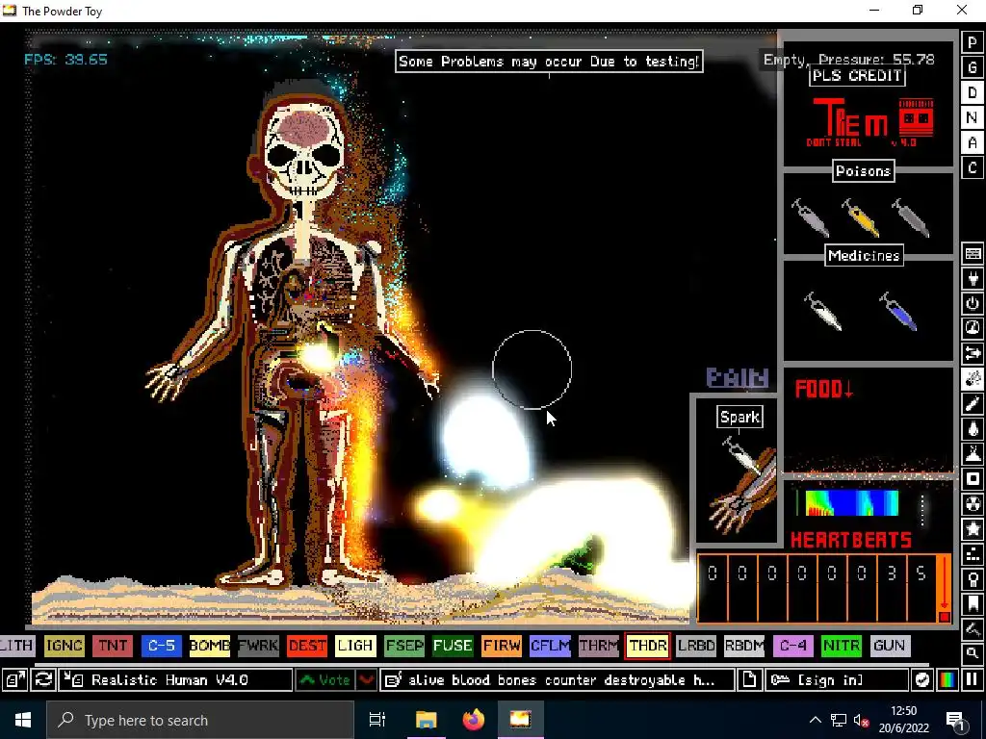Select the LRBD element
The height and width of the screenshot is (739, 986).
point(696,646)
